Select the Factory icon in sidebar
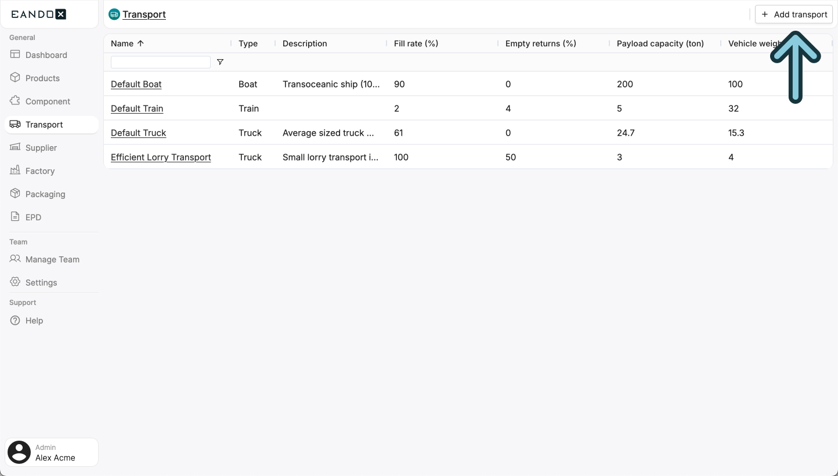The image size is (838, 476). tap(15, 170)
